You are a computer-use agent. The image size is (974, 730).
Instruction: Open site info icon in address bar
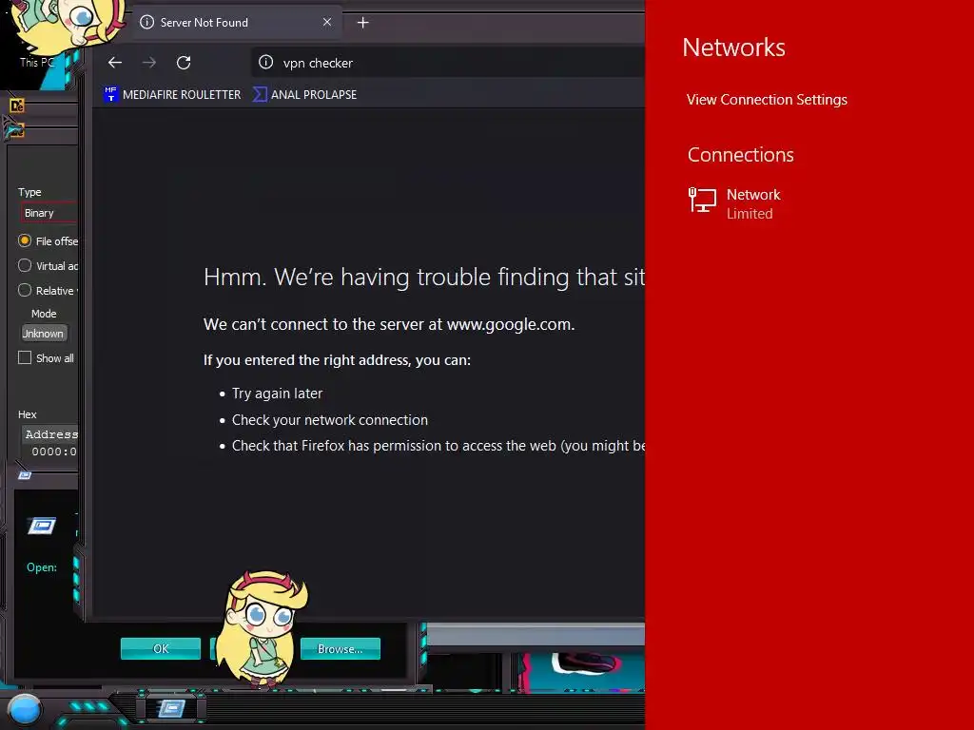coord(266,62)
